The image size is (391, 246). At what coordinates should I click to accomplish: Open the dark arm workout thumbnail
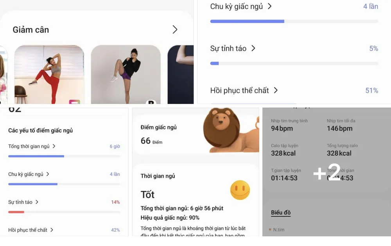tap(181, 74)
